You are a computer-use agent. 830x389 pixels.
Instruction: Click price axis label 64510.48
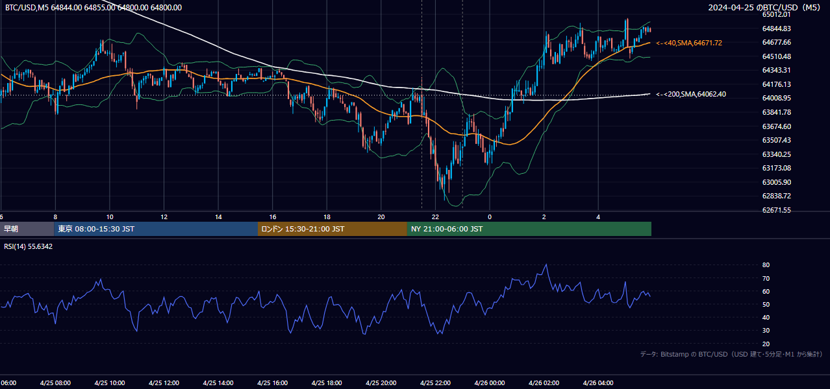coord(776,56)
